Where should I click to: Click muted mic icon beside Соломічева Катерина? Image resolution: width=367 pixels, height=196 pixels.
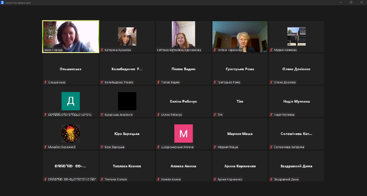[x=271, y=147]
